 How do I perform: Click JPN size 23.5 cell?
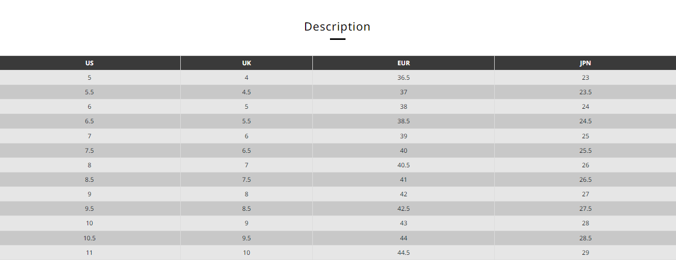[x=585, y=92]
